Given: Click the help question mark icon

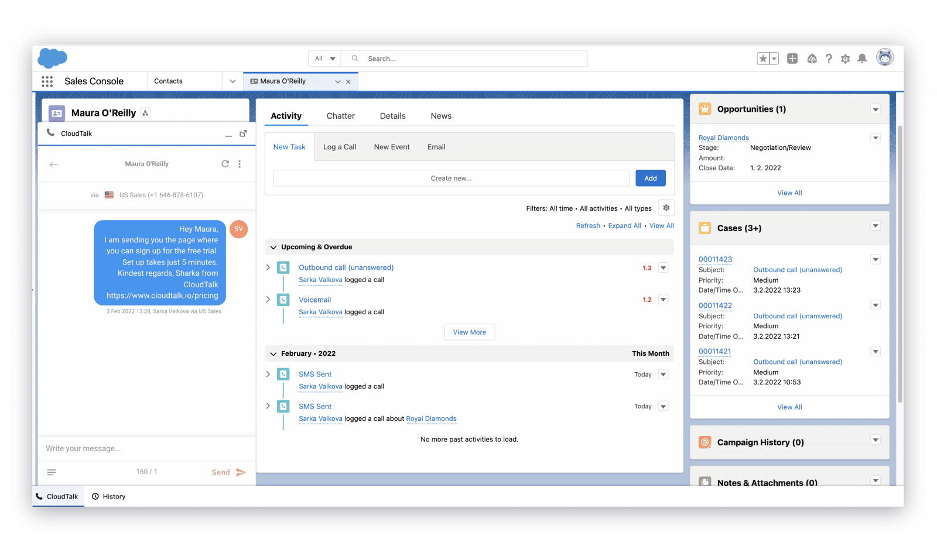Looking at the screenshot, I should pos(829,59).
